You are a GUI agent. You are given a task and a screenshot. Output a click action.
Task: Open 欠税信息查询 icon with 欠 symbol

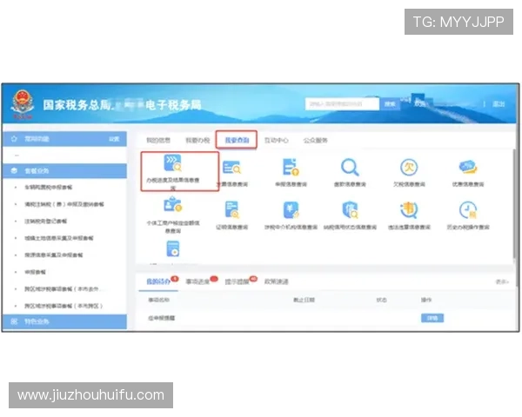(x=409, y=168)
